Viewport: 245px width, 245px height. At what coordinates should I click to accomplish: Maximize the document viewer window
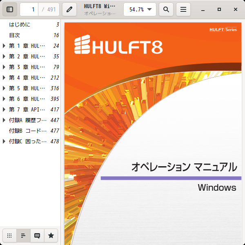pyautogui.click(x=219, y=9)
